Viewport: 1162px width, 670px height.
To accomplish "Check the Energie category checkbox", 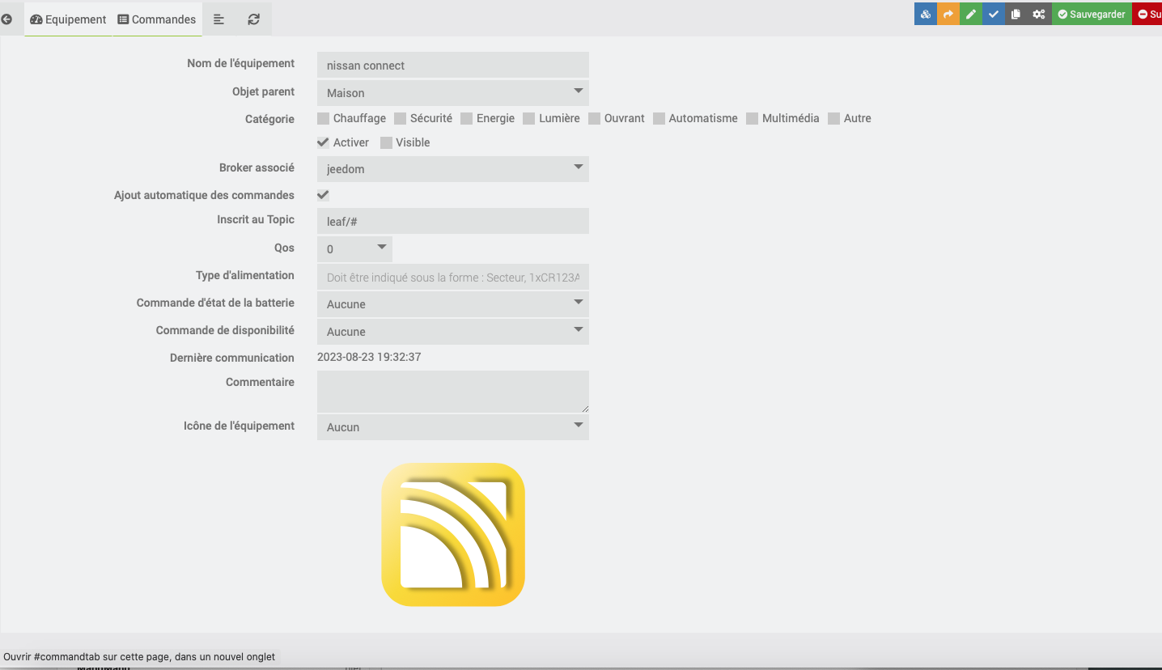I will [466, 118].
